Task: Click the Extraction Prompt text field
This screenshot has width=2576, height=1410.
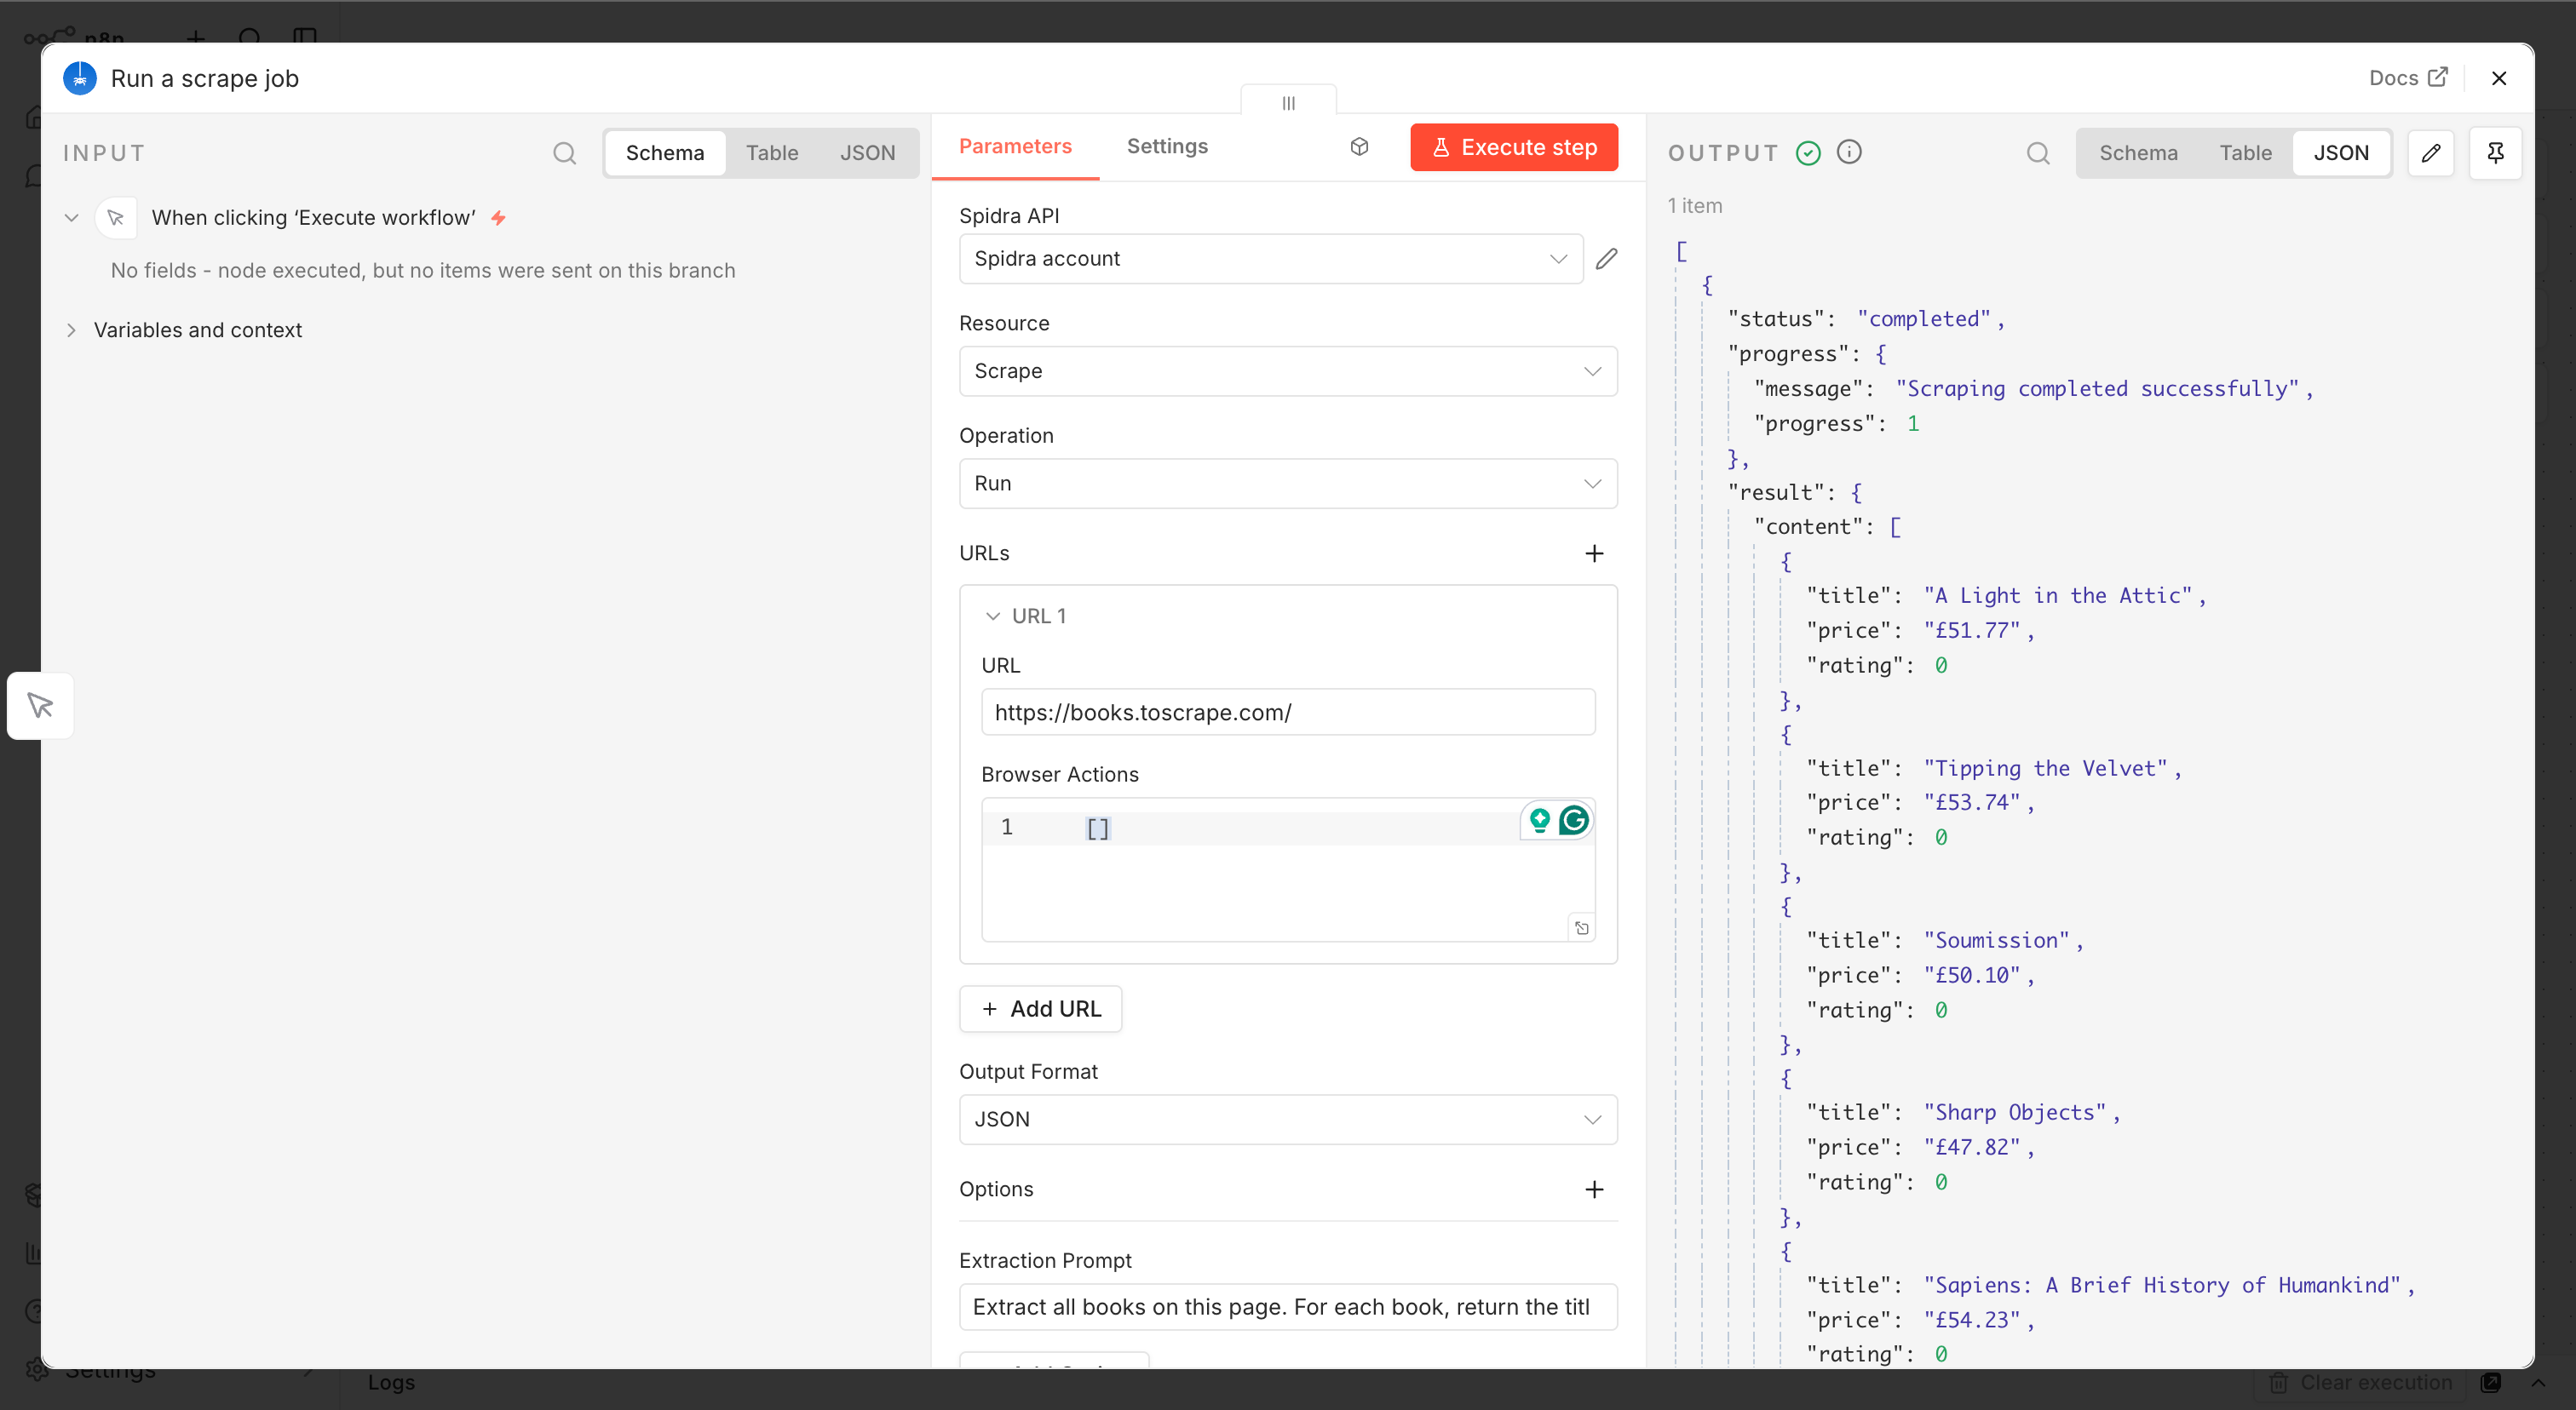Action: (x=1287, y=1307)
